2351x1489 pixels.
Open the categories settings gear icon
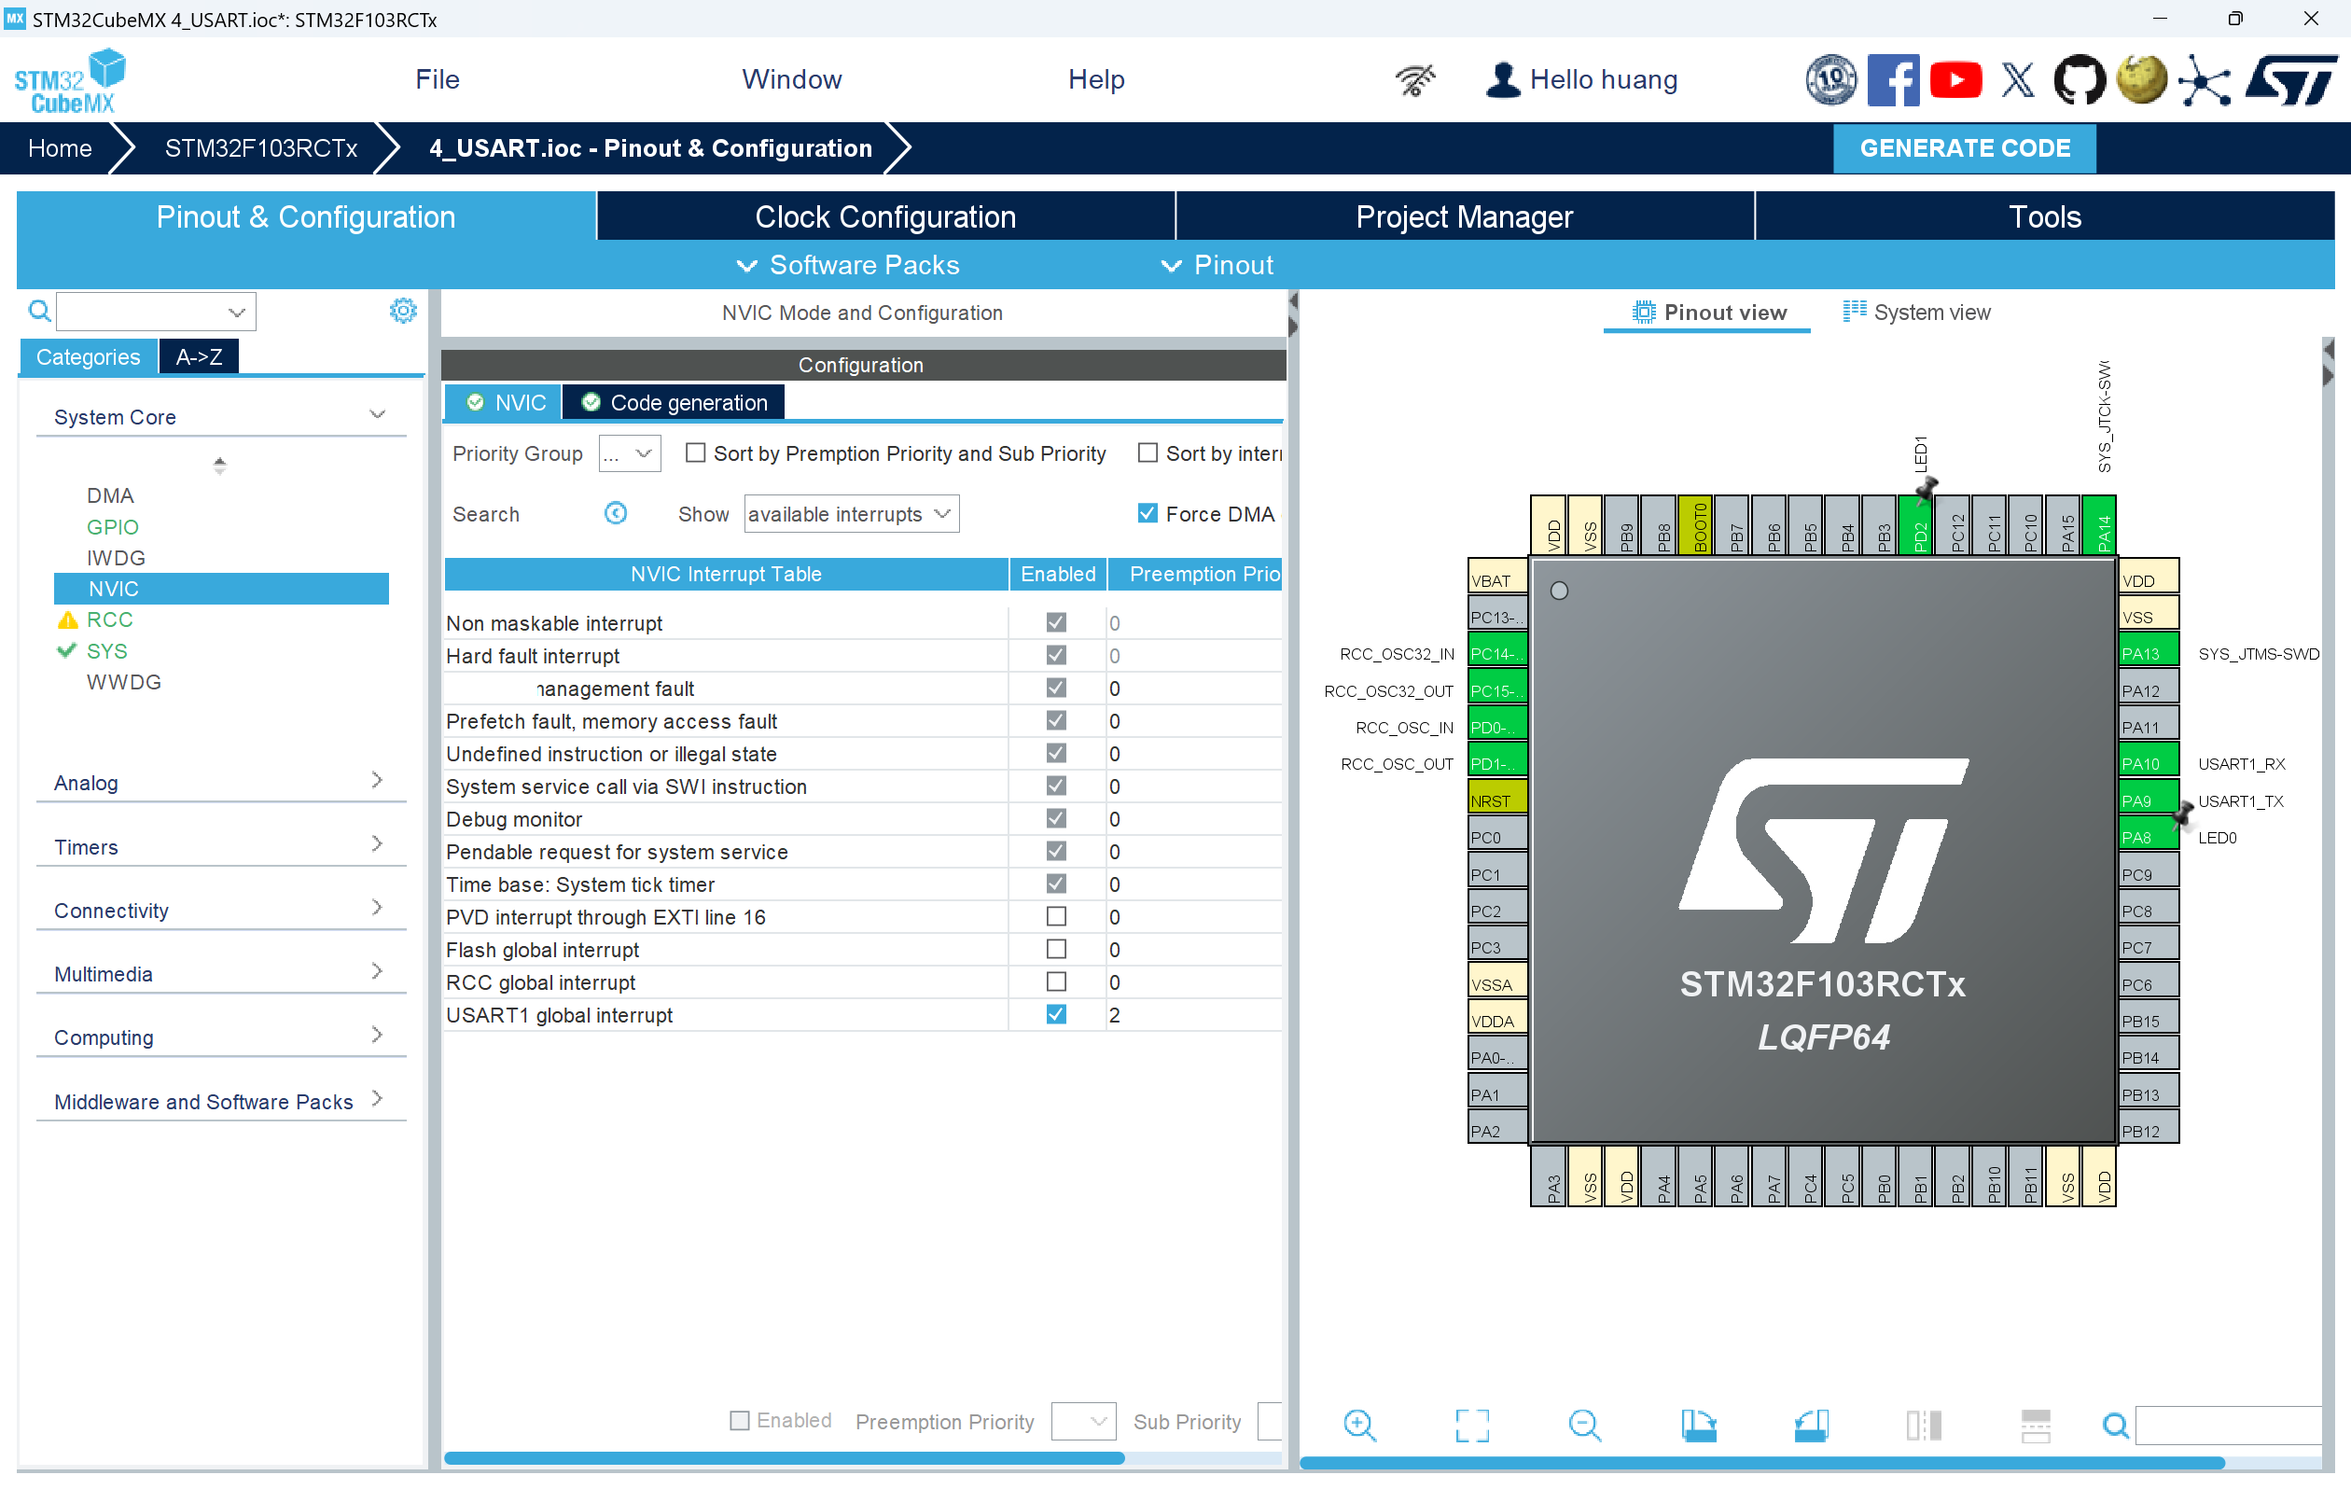tap(403, 312)
